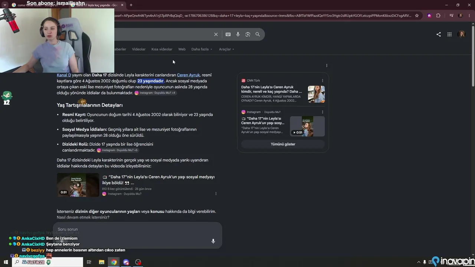Clear the search box with the X icon
Screen dimensions: 475x267
pos(216,34)
